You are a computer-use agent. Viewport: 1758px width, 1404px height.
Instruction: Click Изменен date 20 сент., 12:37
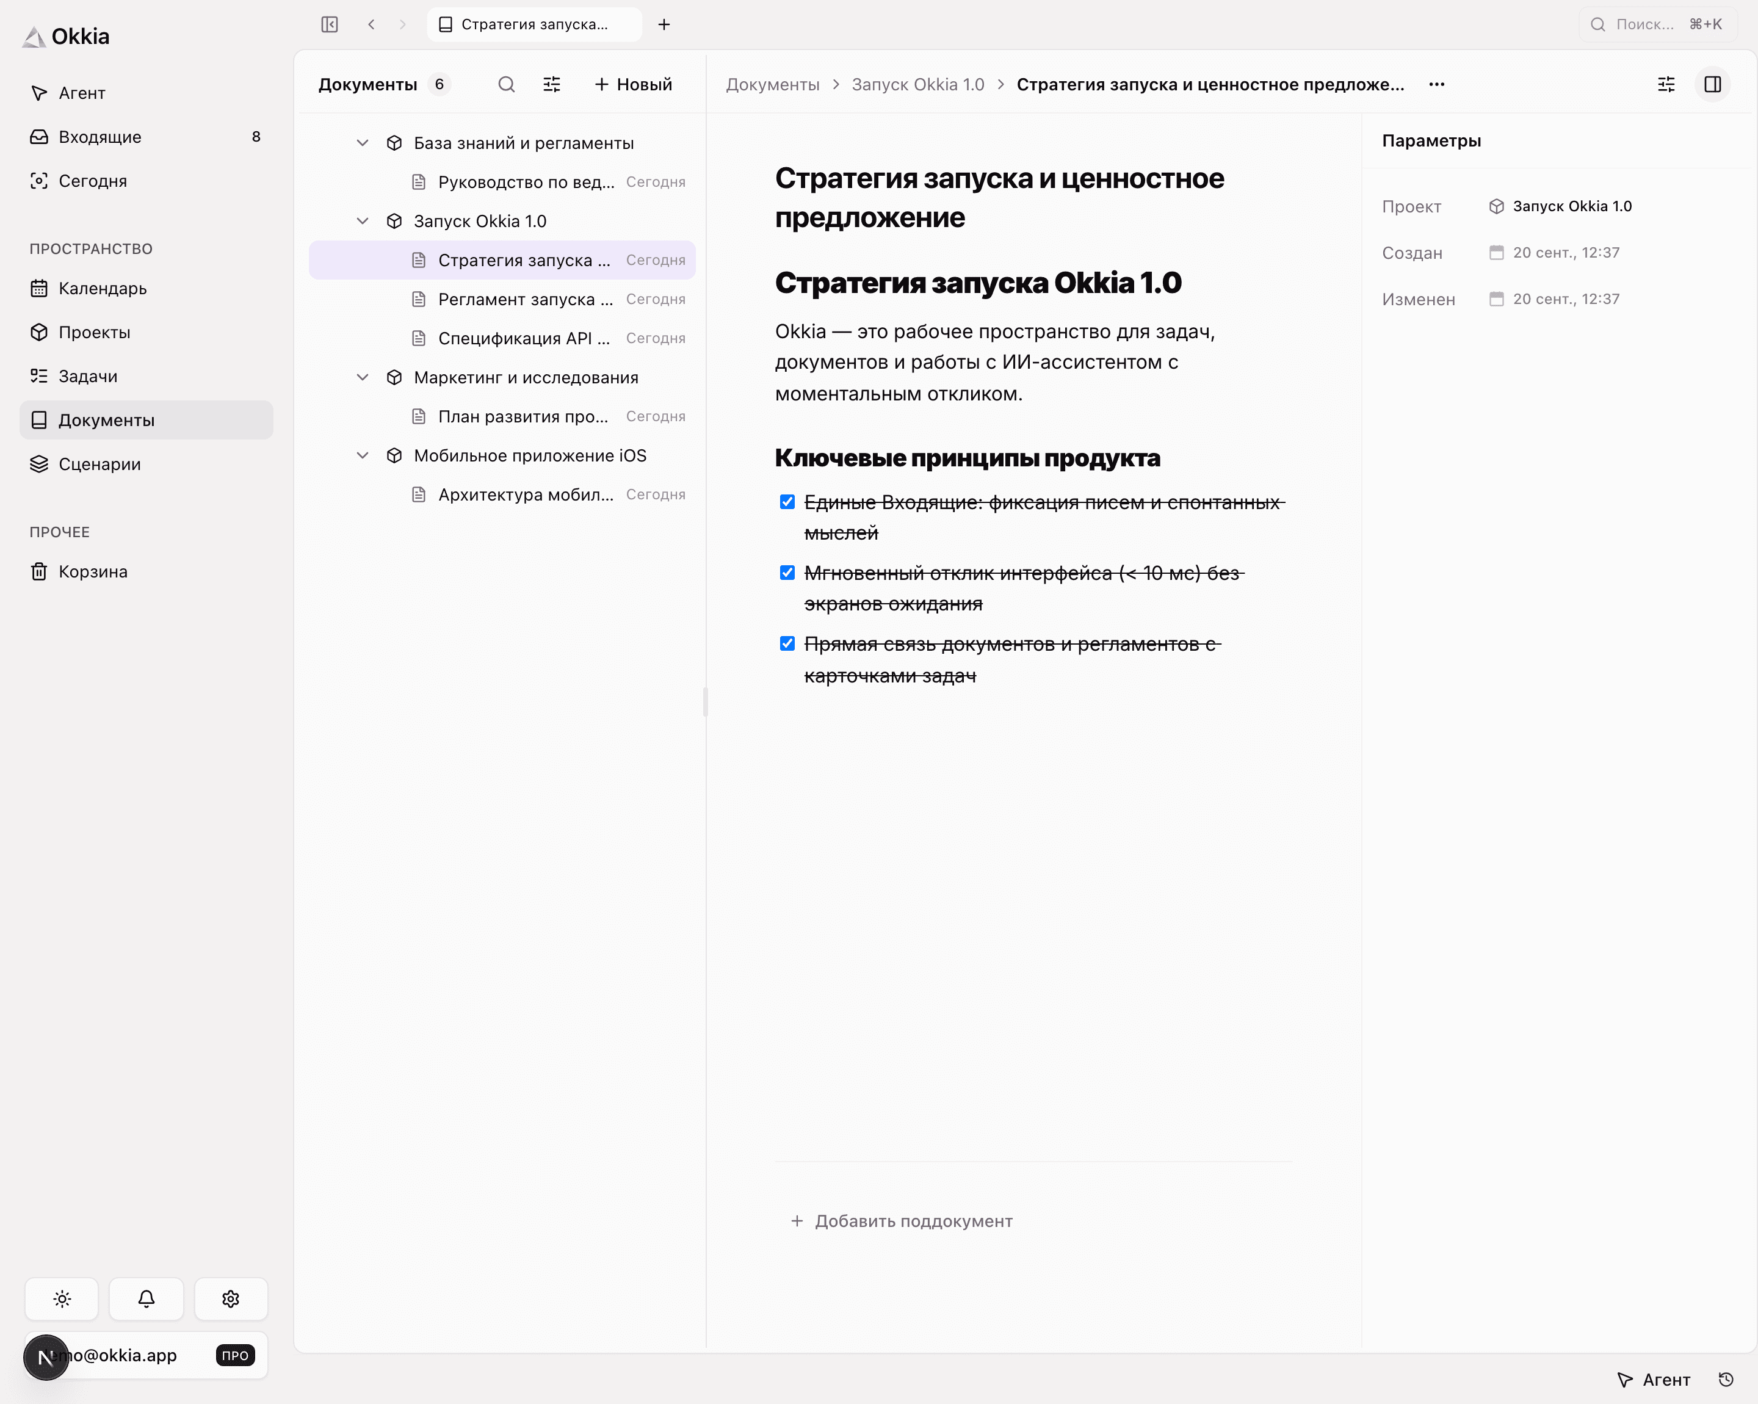[1554, 300]
